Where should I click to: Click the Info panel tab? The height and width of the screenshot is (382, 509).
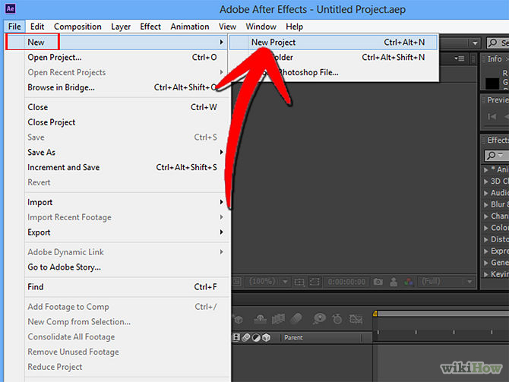[495, 58]
